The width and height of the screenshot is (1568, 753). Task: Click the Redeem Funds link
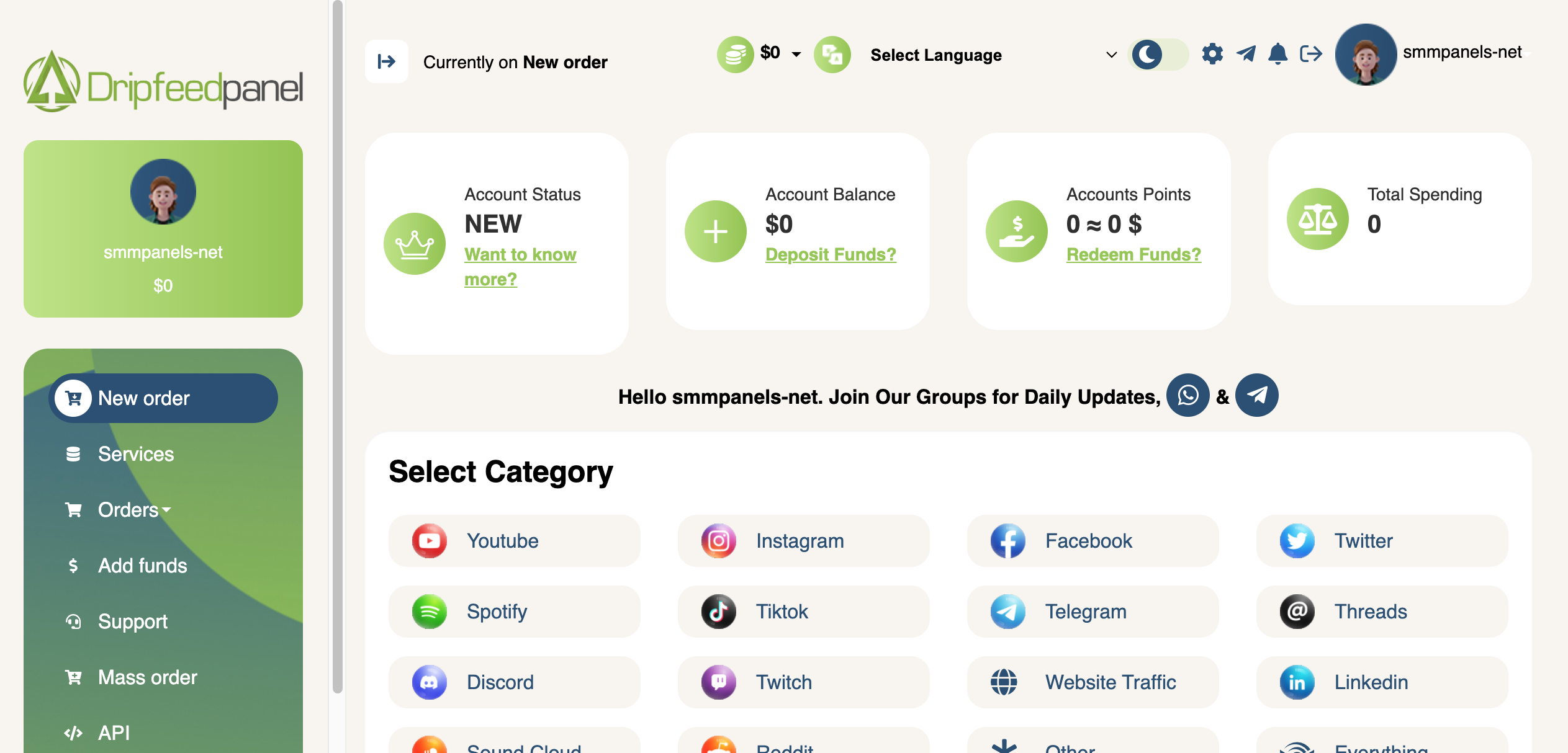tap(1133, 254)
